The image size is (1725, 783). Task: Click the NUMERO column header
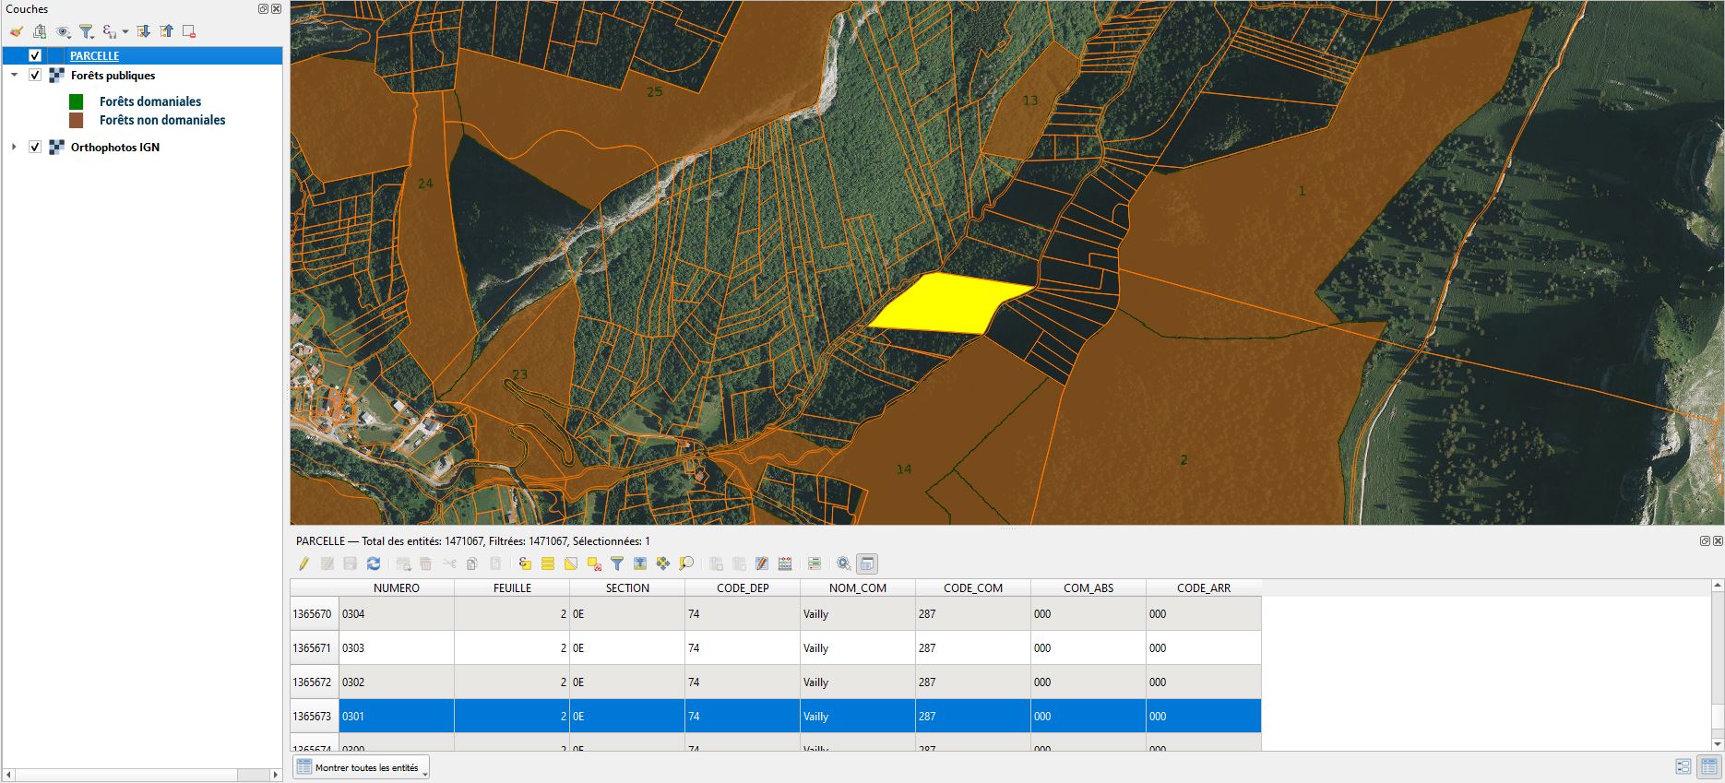click(396, 587)
